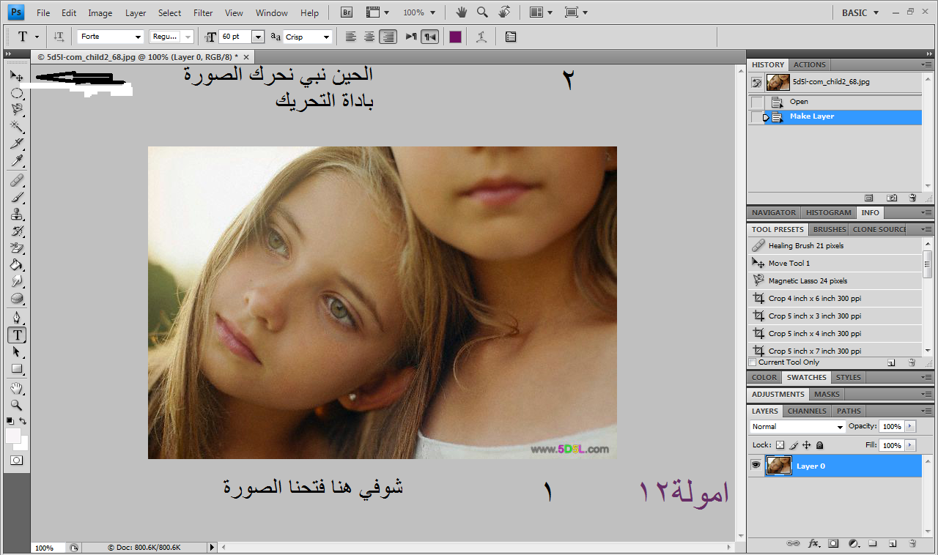This screenshot has width=938, height=555.
Task: Click the purple text color swatch
Action: tap(455, 37)
